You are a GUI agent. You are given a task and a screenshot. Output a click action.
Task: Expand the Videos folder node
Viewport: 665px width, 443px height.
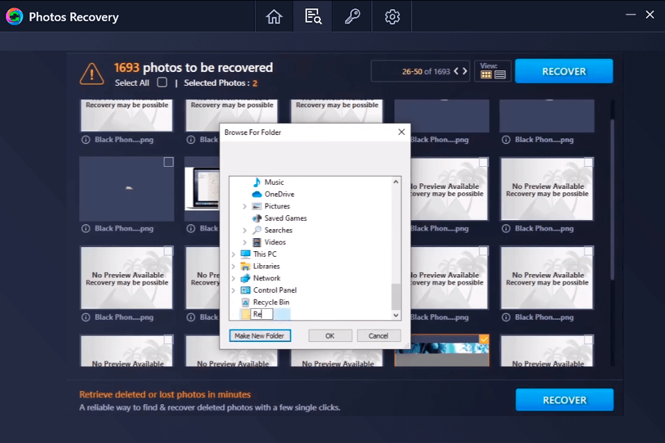coord(245,242)
